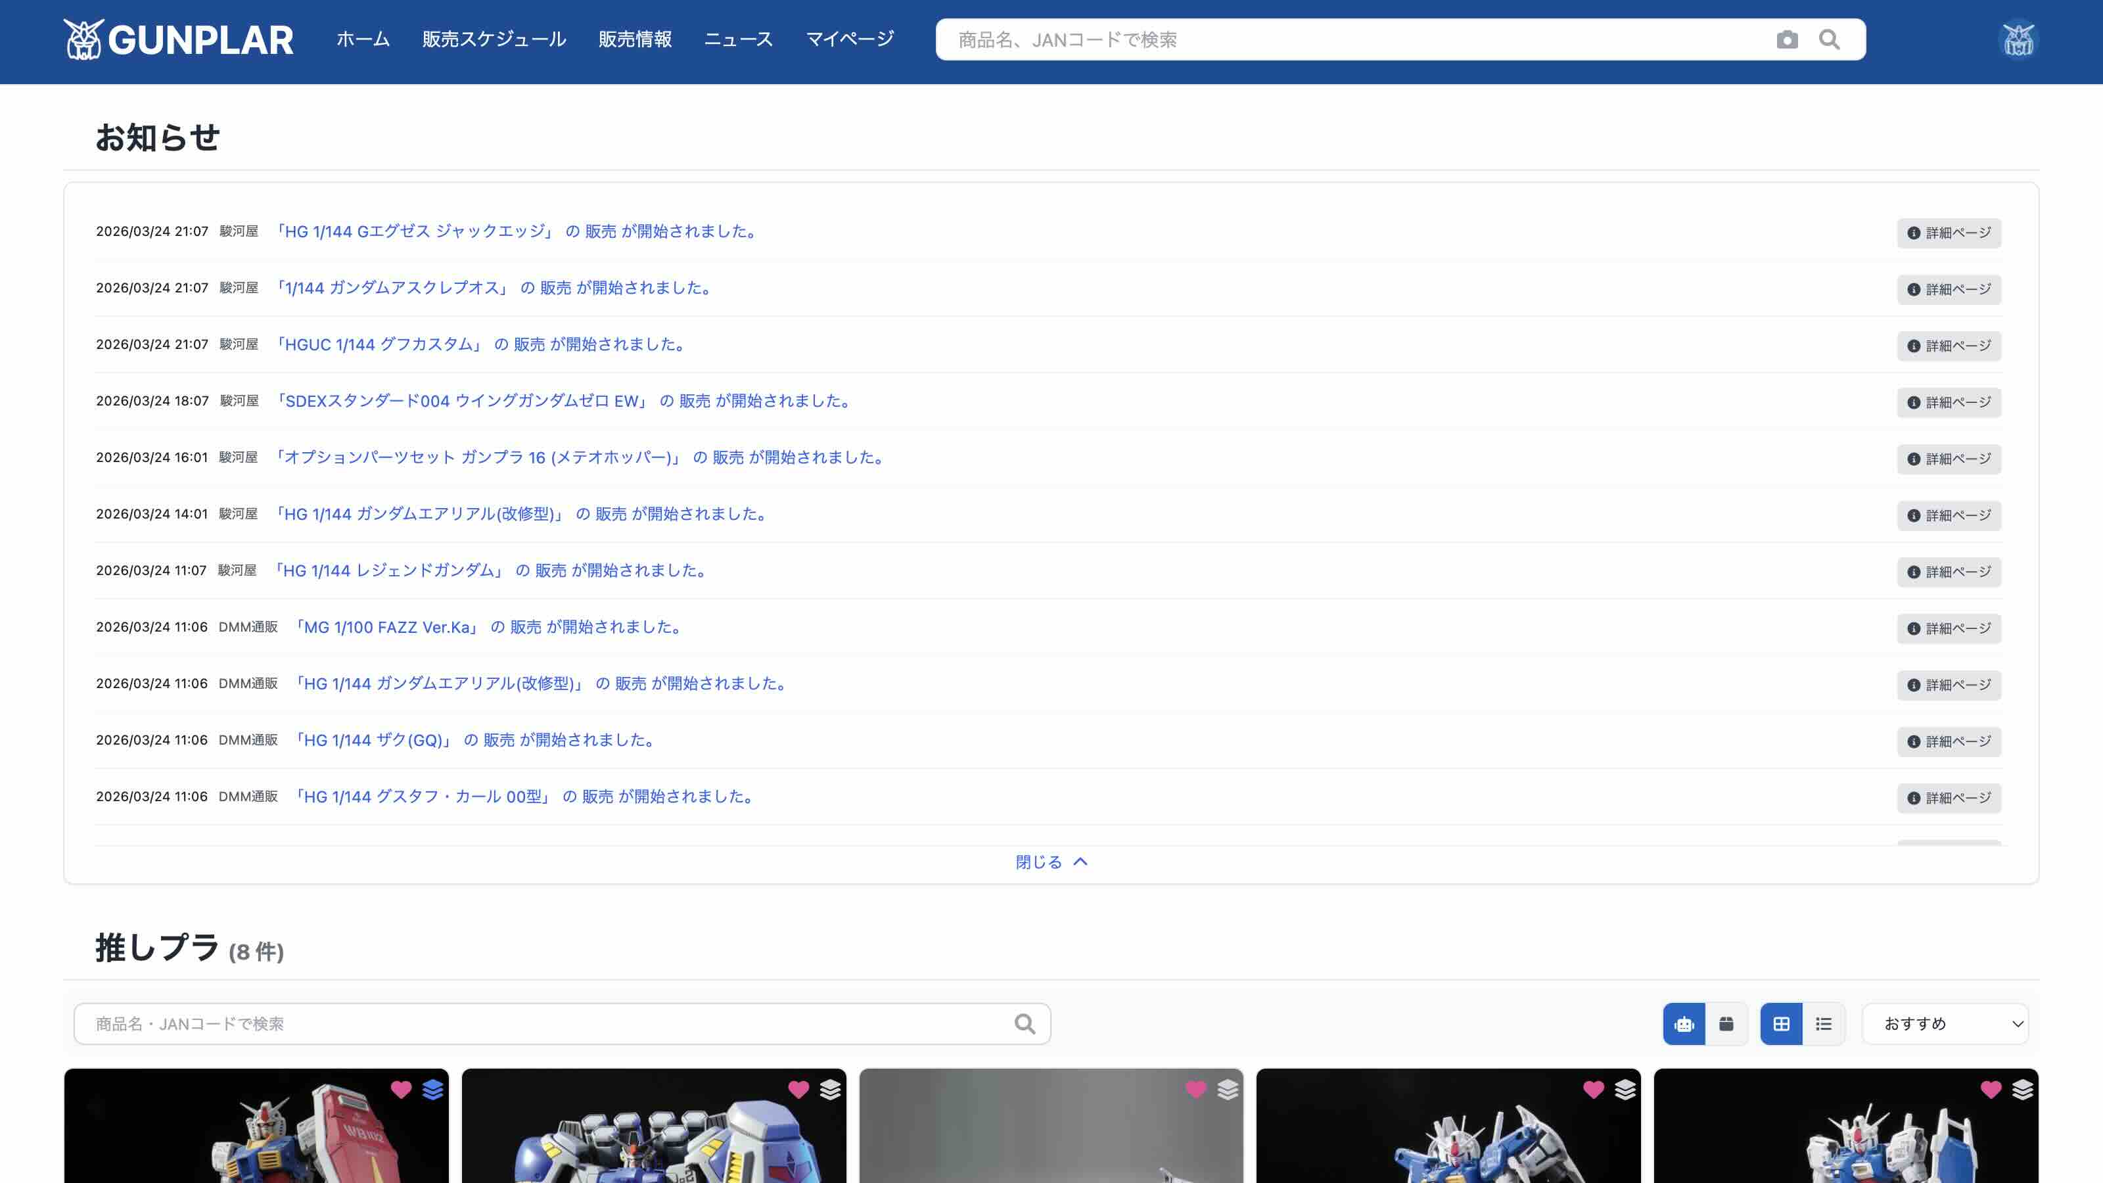This screenshot has height=1183, width=2103.
Task: Collapse notices with 閉じる
Action: coord(1051,862)
